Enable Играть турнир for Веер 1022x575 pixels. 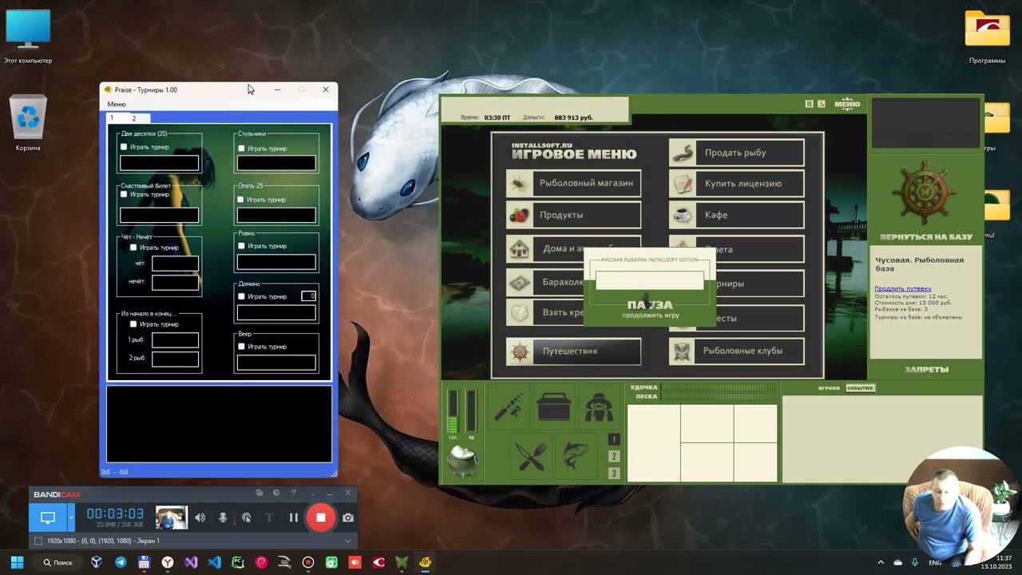[241, 347]
